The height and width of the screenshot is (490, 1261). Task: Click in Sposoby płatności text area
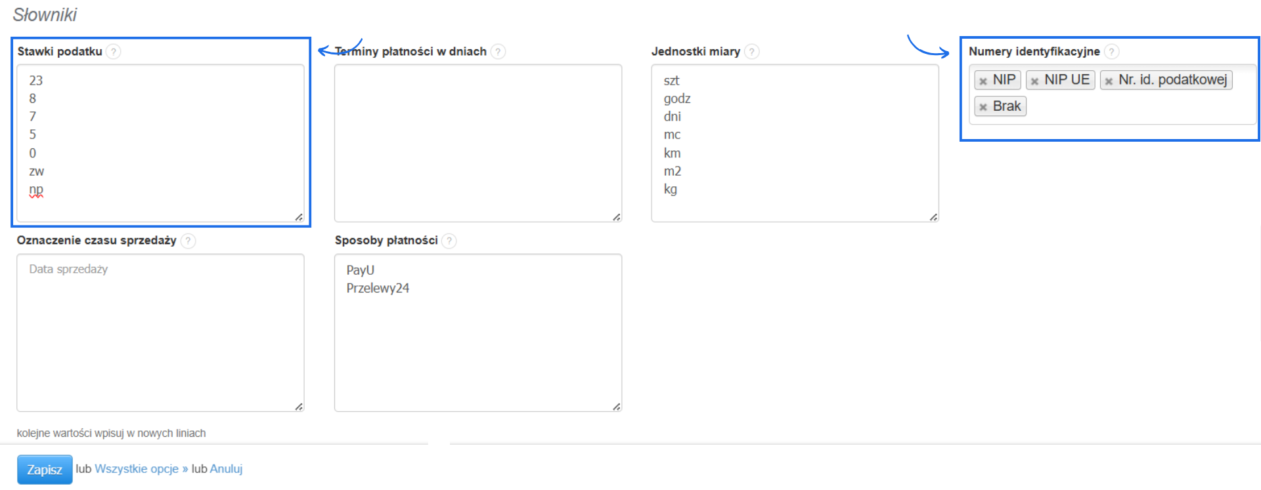477,341
